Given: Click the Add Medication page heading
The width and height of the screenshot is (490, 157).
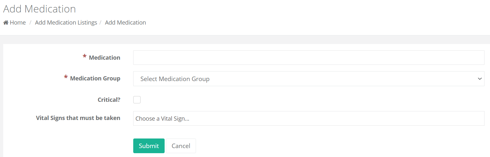Looking at the screenshot, I should click(39, 9).
